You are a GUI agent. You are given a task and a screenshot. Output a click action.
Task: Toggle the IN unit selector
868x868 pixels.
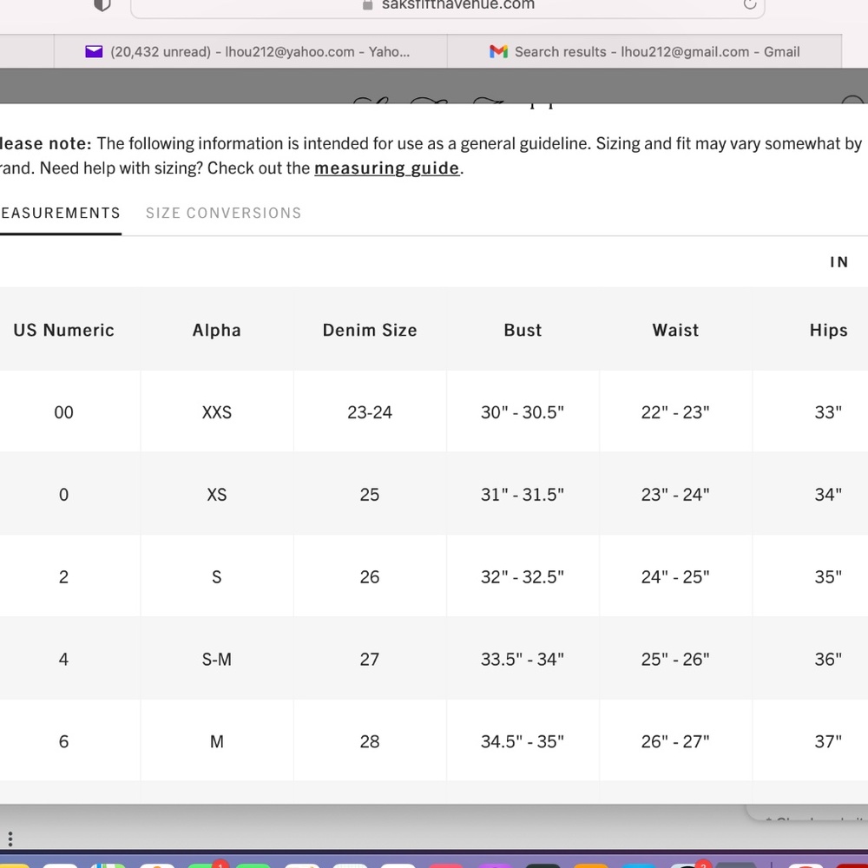point(838,262)
